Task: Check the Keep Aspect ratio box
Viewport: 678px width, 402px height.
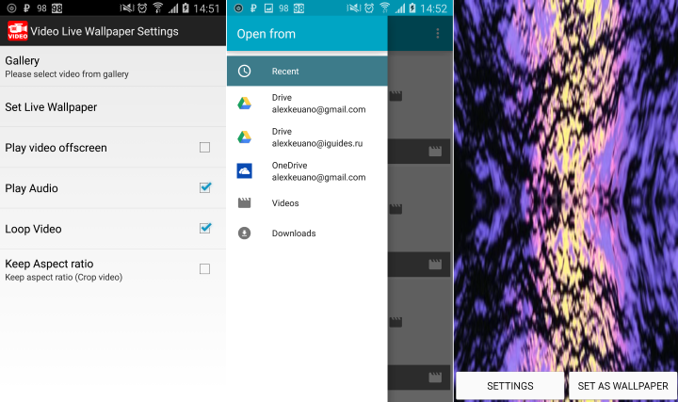Action: tap(205, 269)
